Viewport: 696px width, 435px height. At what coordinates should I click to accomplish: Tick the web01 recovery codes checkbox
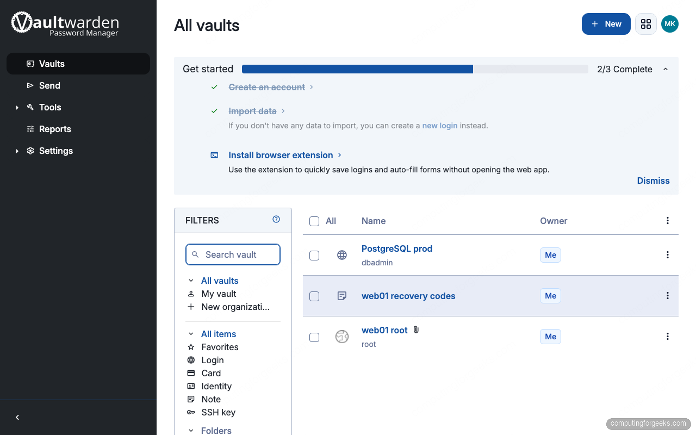point(314,296)
